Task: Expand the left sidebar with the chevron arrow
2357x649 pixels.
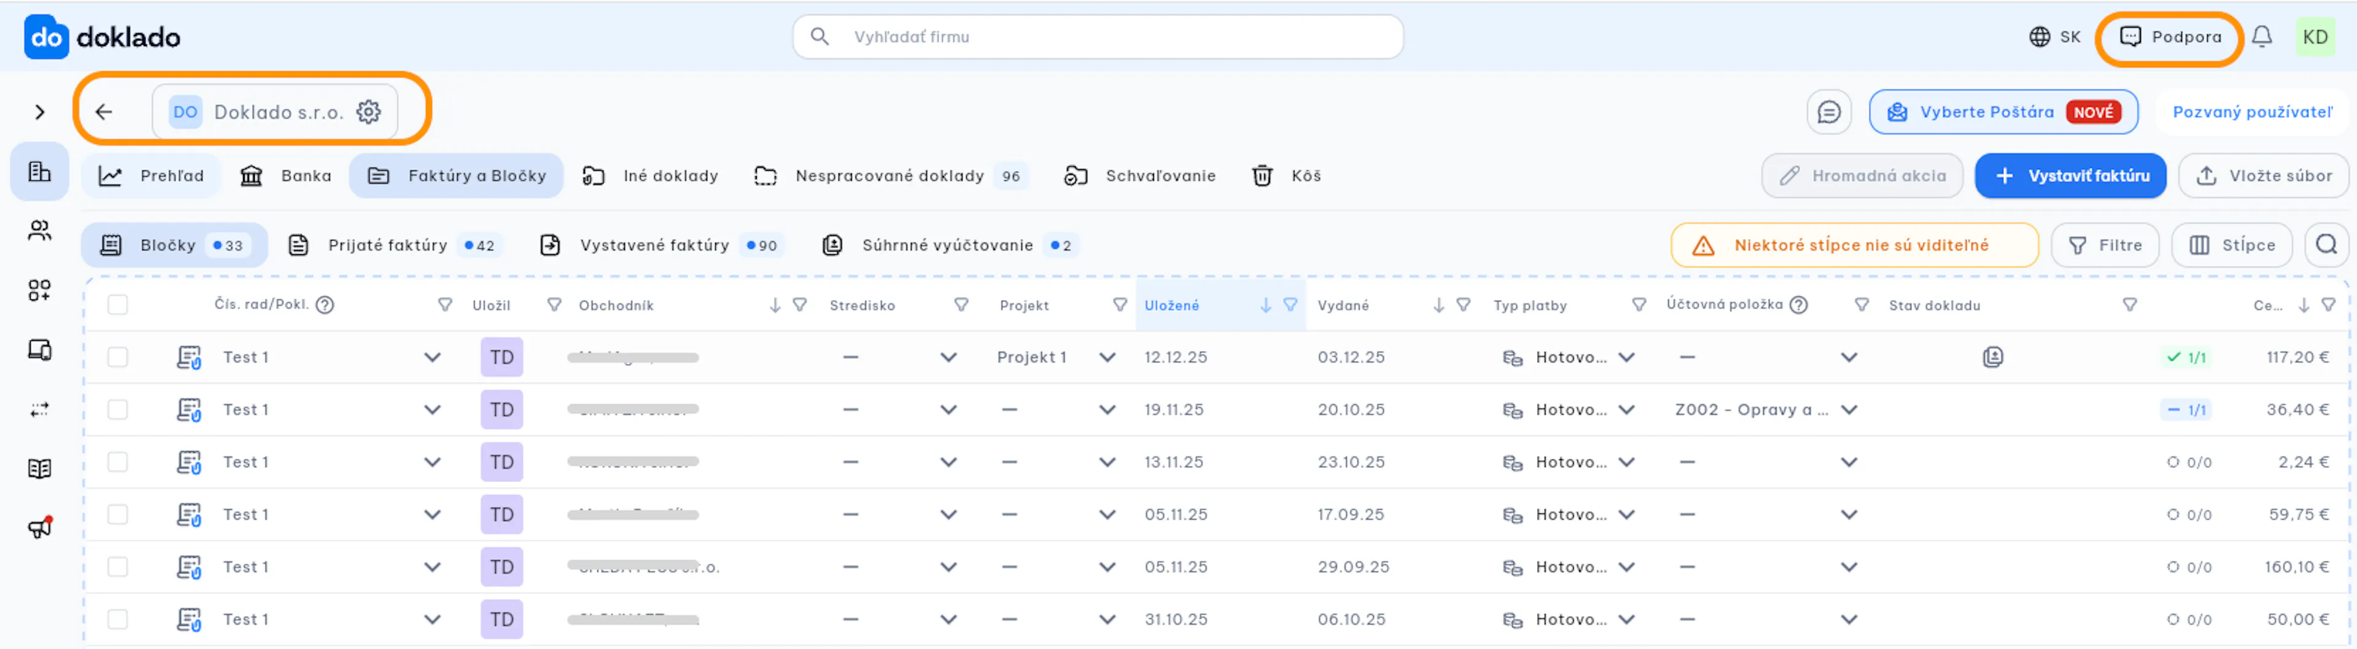Action: pos(39,112)
